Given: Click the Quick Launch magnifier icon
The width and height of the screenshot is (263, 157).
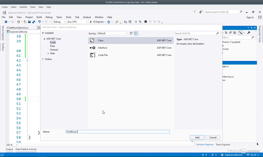Looking at the screenshot, I should 241,12.
